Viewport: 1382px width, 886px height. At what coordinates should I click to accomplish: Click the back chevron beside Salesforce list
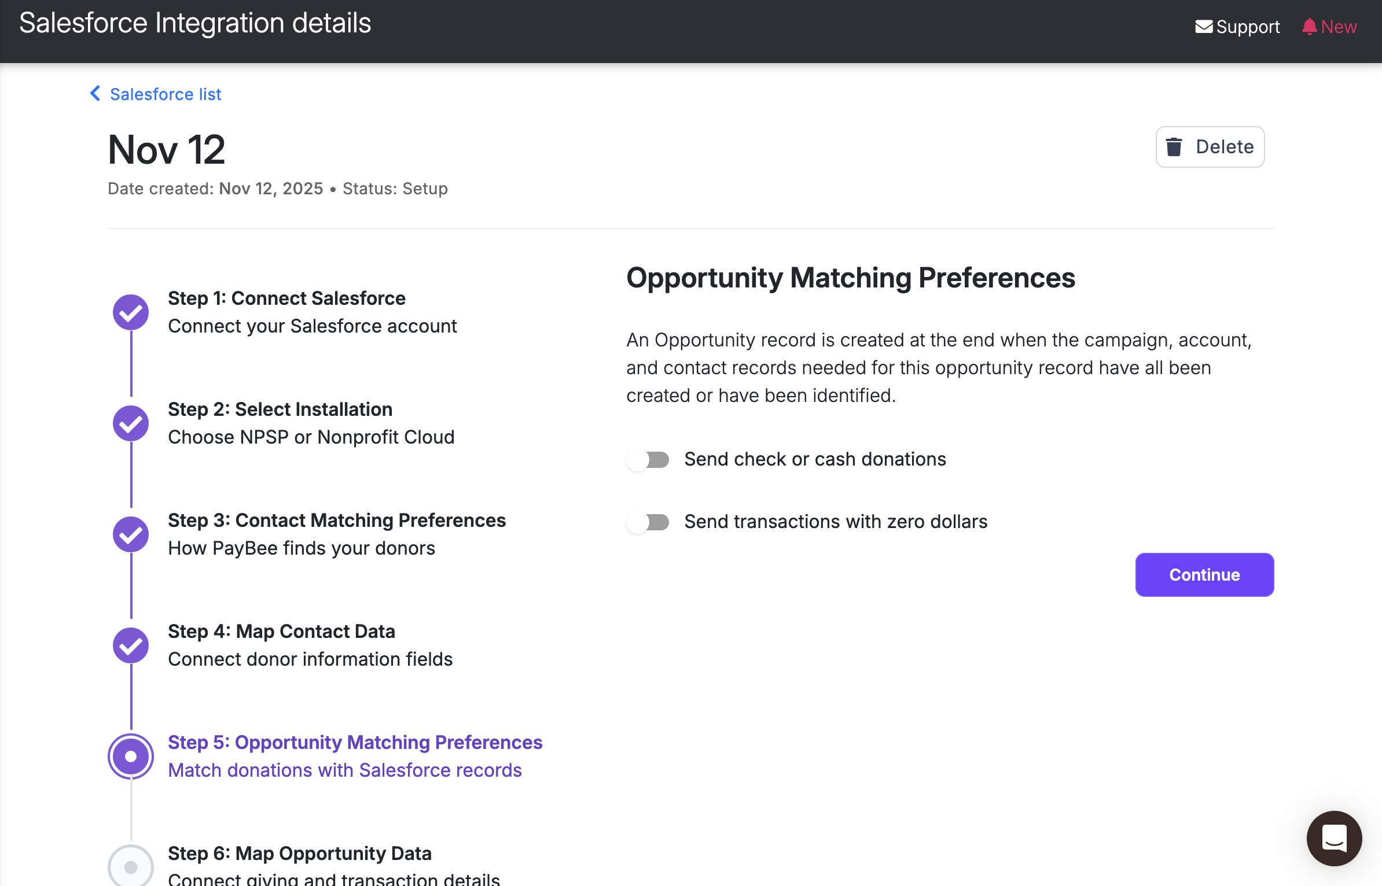point(95,94)
